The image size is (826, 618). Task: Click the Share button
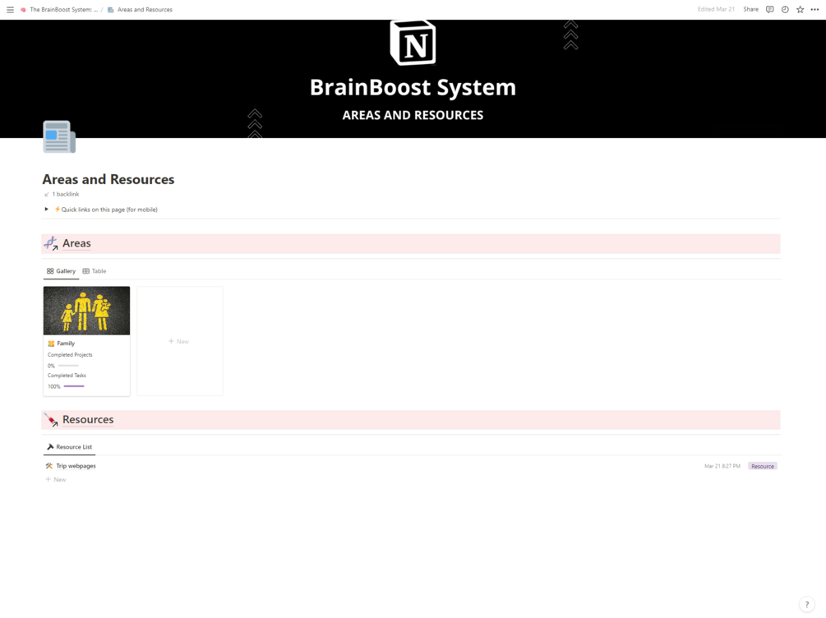click(750, 10)
